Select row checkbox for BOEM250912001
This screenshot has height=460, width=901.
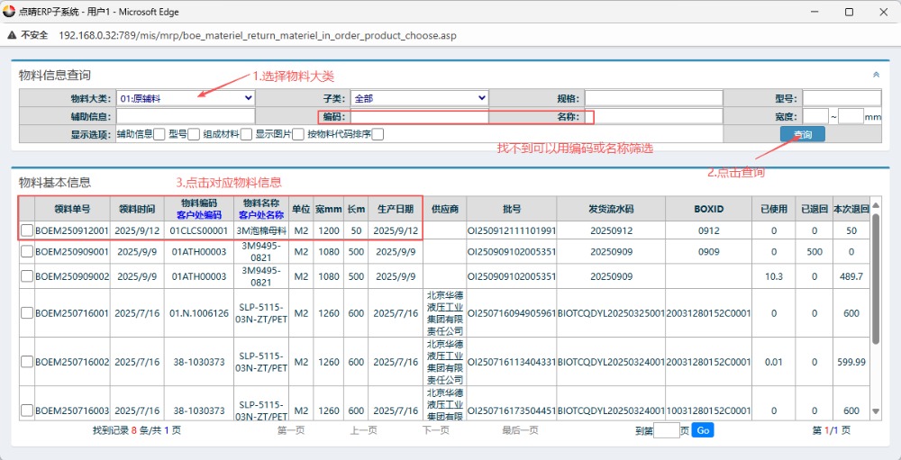click(27, 230)
